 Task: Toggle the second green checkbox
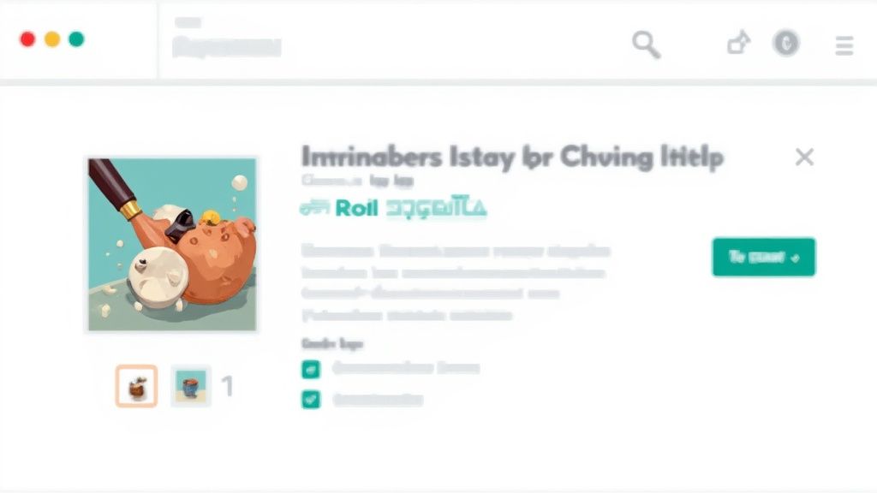311,399
